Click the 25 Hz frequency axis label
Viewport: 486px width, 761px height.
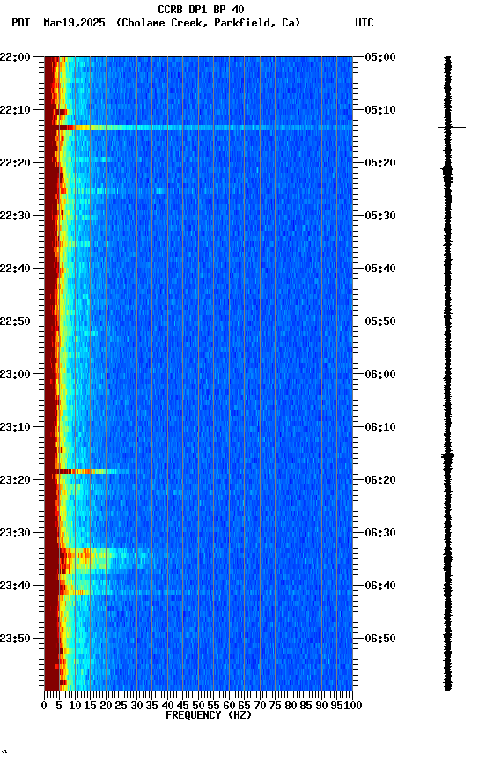click(121, 706)
